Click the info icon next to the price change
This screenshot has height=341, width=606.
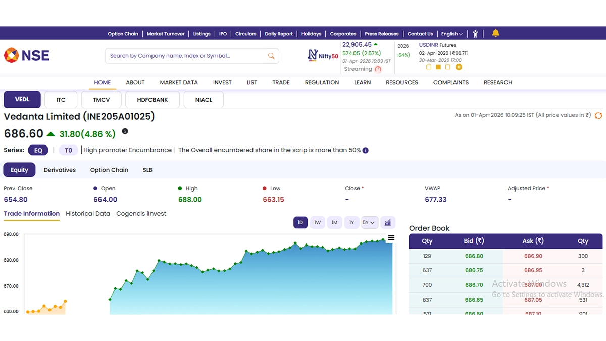pyautogui.click(x=125, y=131)
